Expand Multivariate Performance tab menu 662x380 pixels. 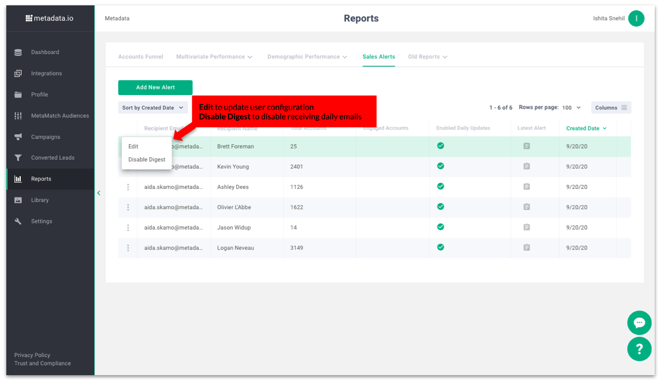(214, 57)
